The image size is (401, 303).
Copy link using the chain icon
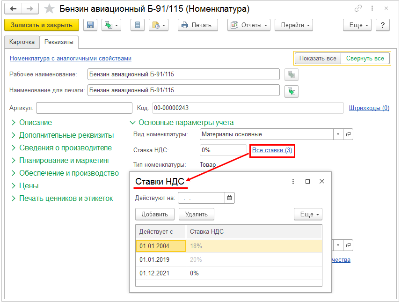click(x=358, y=8)
